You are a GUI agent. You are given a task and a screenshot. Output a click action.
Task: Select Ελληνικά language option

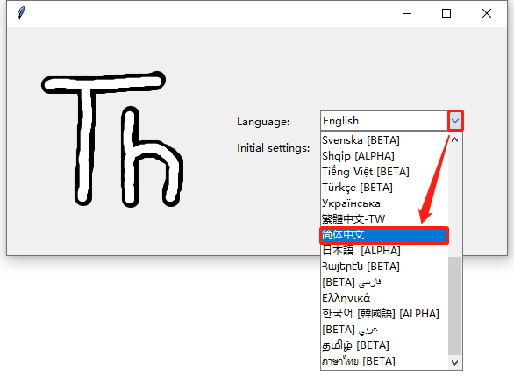(384, 298)
